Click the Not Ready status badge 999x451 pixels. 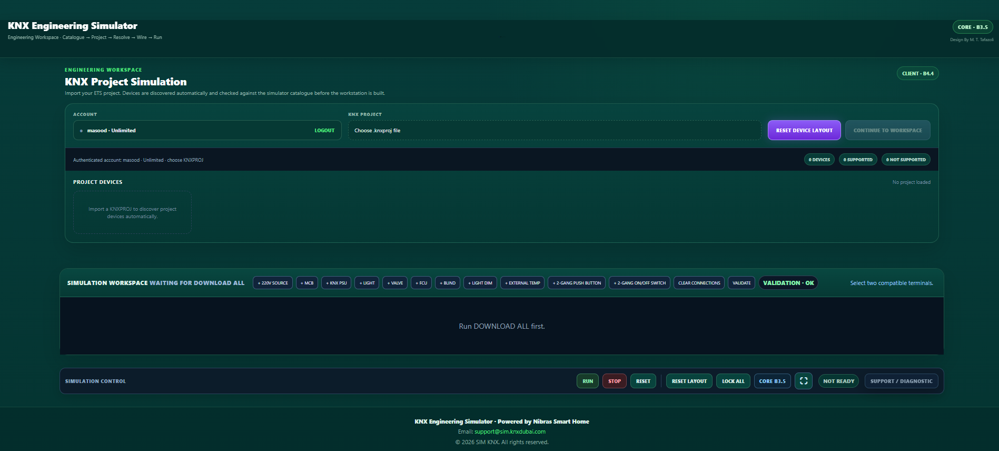(838, 381)
